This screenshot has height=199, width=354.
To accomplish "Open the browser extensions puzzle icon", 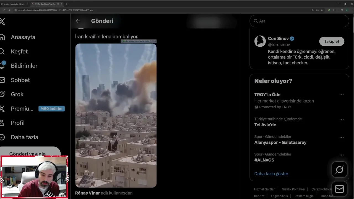I will [334, 10].
